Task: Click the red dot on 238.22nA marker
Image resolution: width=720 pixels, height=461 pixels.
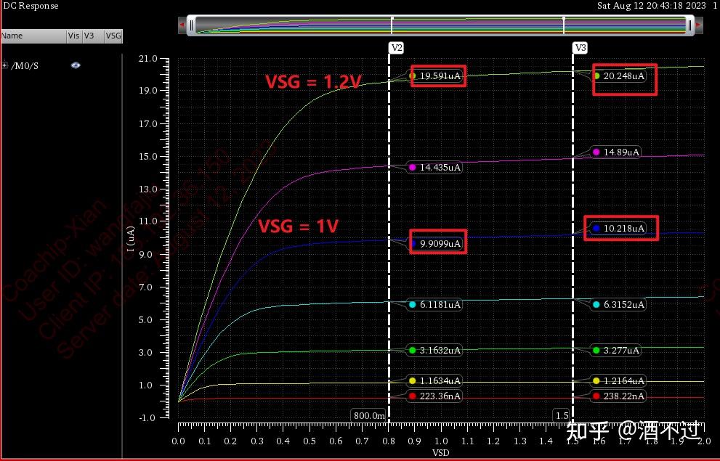Action: click(x=597, y=396)
